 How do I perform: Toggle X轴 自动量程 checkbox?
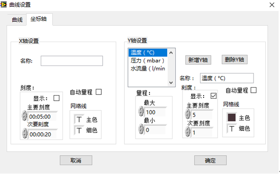click(99, 92)
